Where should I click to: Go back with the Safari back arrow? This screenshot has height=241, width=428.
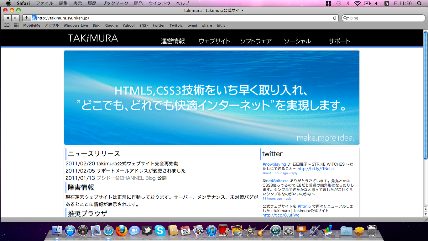8,18
